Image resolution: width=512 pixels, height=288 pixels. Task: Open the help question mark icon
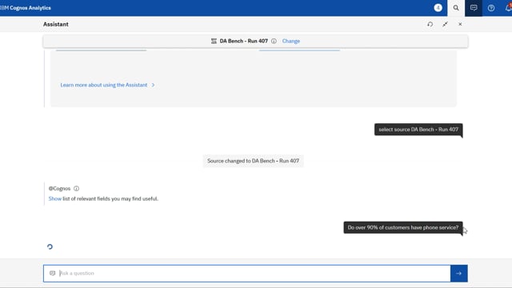pos(491,8)
